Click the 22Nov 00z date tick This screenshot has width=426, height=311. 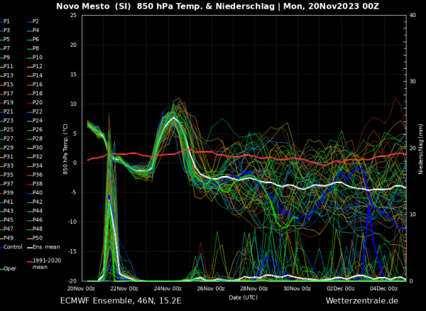tap(124, 288)
